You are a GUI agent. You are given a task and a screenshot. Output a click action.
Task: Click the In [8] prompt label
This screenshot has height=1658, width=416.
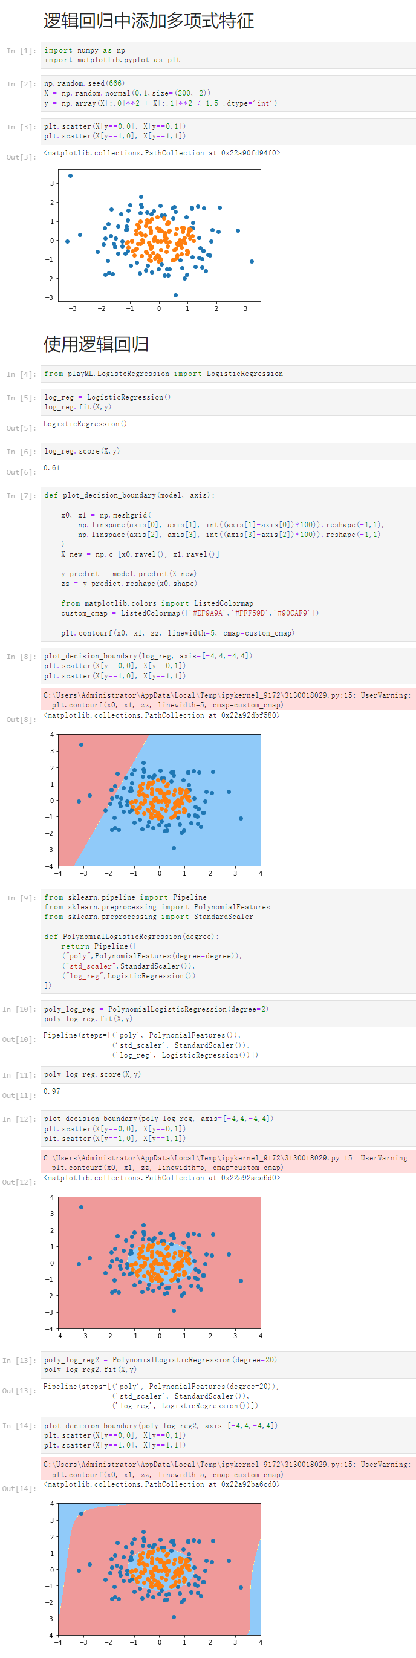20,657
